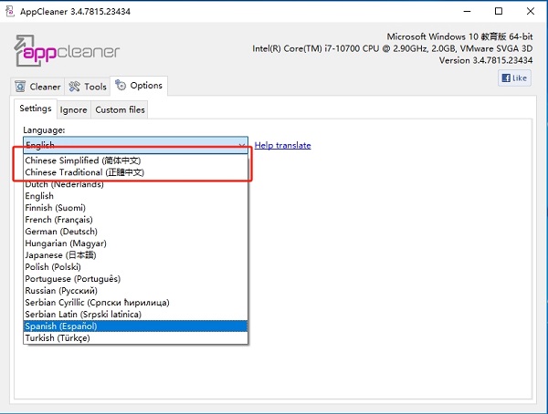Pick Finnish (Suomi) language
Screen dimensions: 548x414
click(136, 208)
